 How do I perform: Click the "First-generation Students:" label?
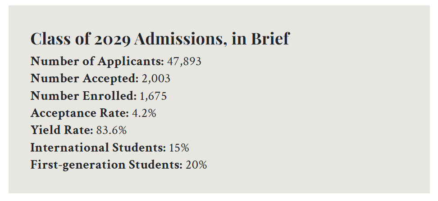click(106, 165)
